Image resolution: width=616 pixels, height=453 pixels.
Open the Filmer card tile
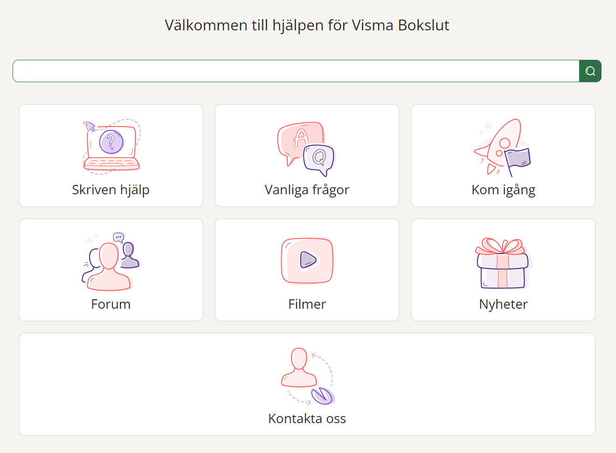click(307, 270)
